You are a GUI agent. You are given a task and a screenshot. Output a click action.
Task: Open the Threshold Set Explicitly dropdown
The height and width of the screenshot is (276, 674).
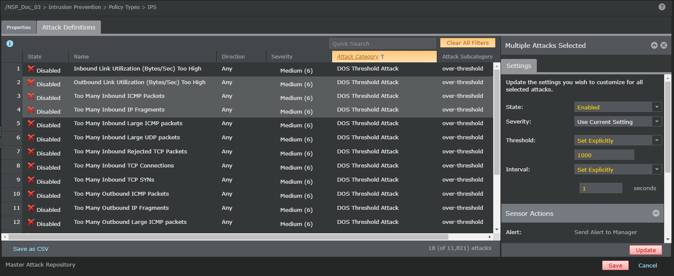click(x=618, y=141)
